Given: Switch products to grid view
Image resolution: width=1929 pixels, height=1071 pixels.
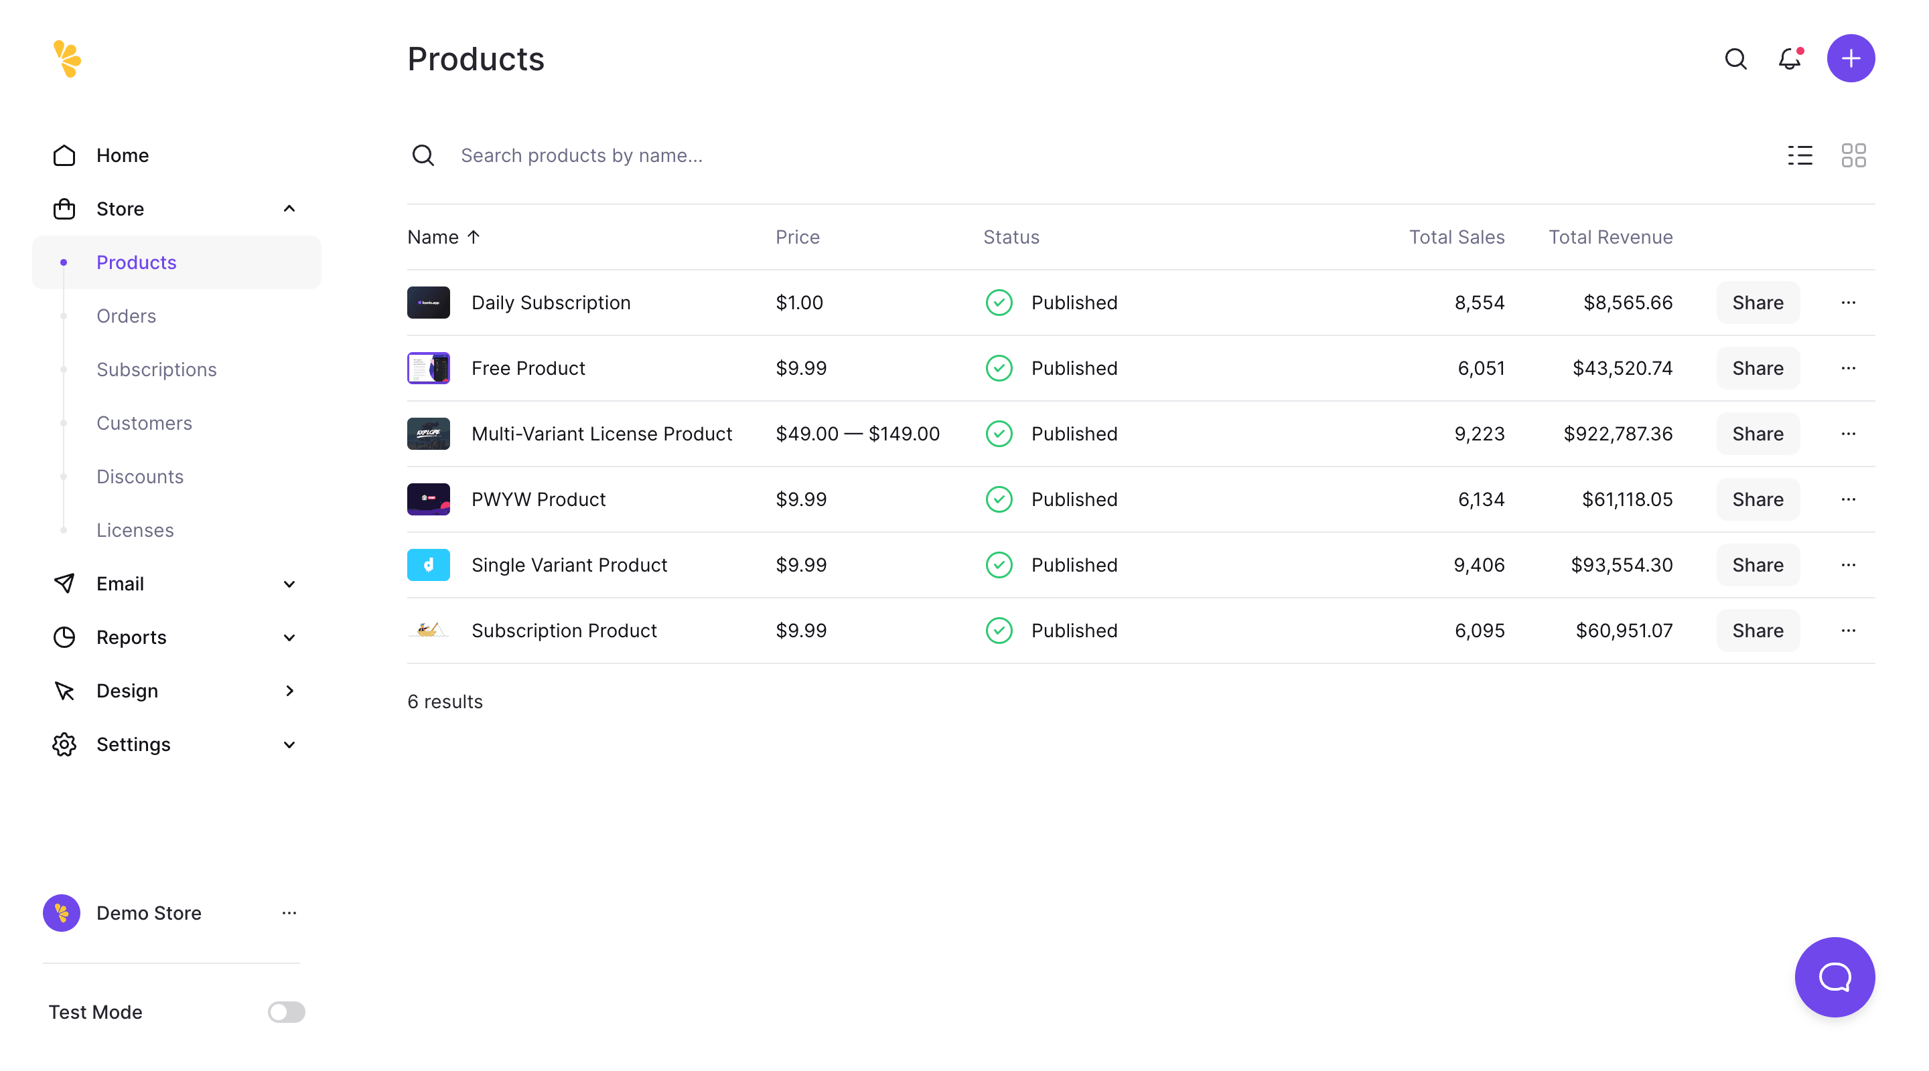Looking at the screenshot, I should click(x=1853, y=155).
